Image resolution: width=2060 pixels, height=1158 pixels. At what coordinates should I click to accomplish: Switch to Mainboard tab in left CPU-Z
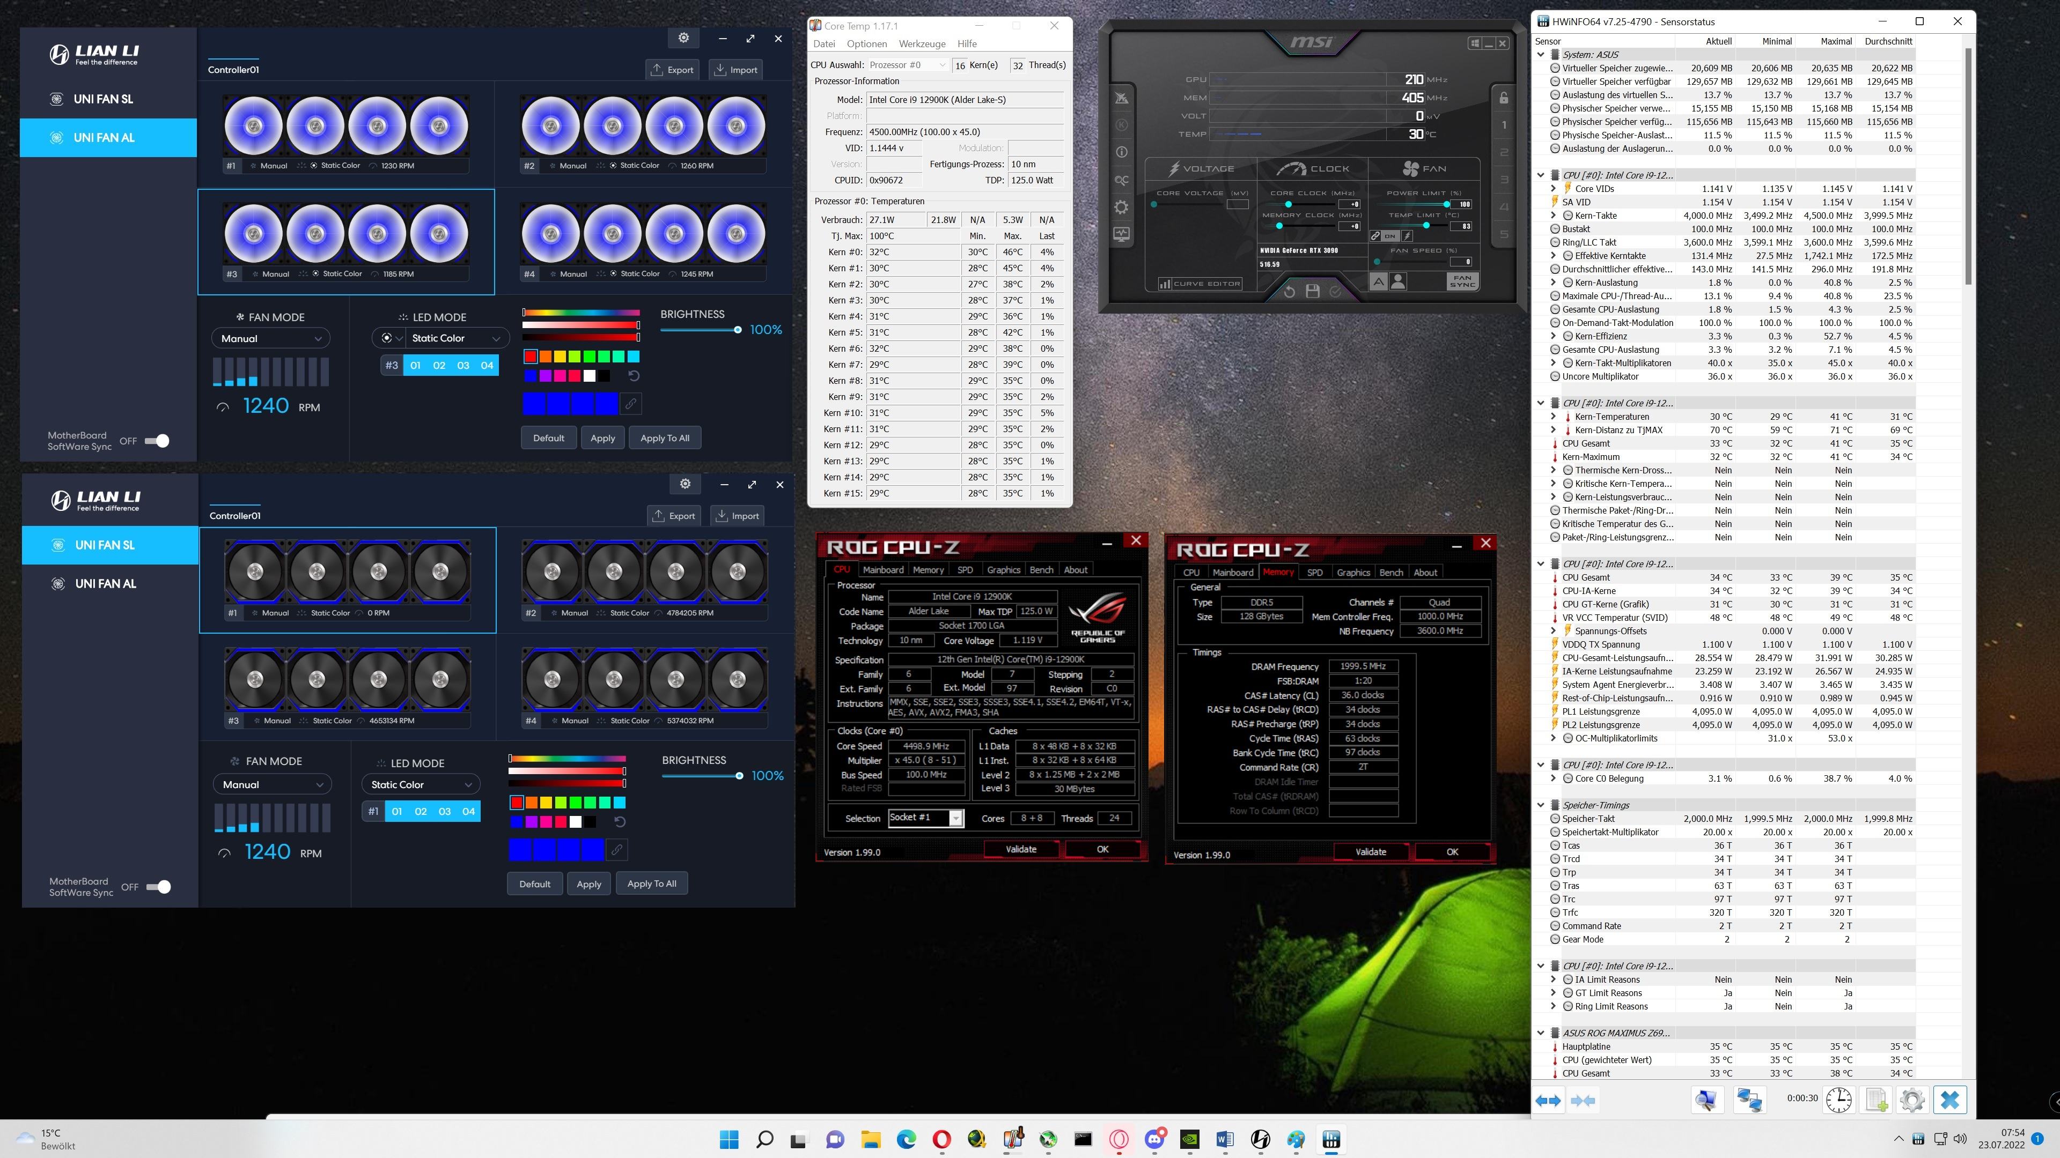coord(883,570)
